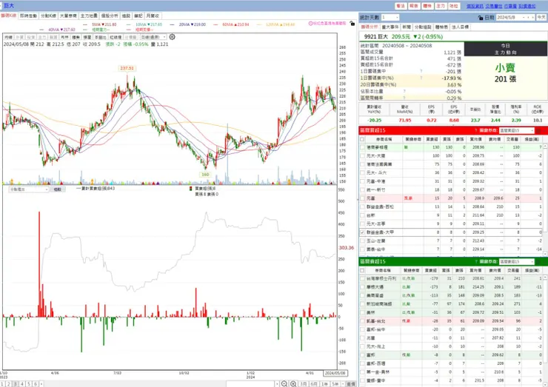Tick the checkbox for 元大-大園 row

pyautogui.click(x=362, y=156)
